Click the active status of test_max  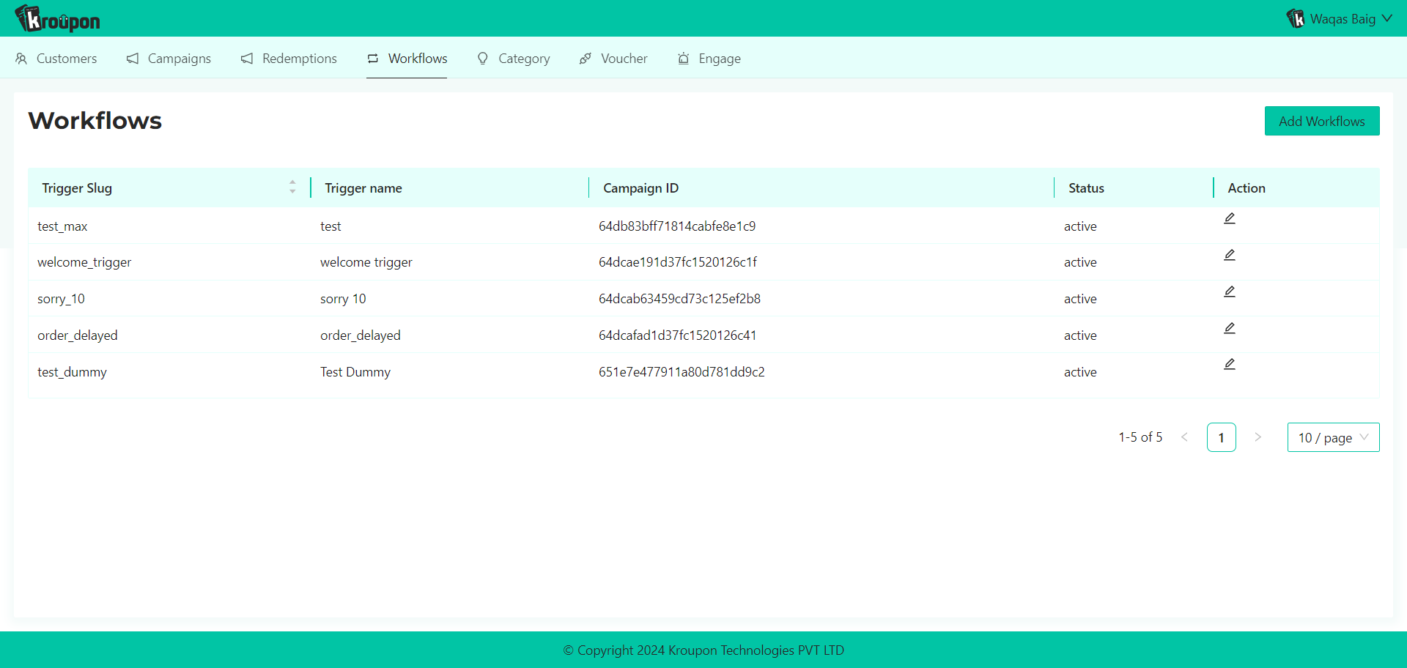click(1080, 226)
